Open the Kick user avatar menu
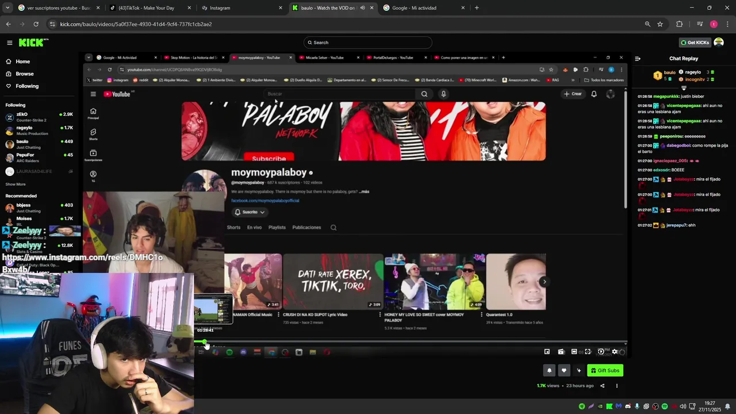The height and width of the screenshot is (414, 736). 719,43
